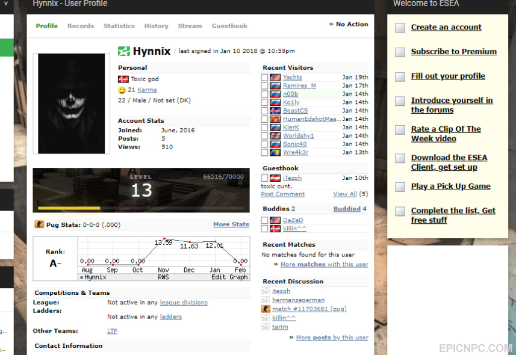Click Post Comment in the Guestbook

[x=282, y=194]
